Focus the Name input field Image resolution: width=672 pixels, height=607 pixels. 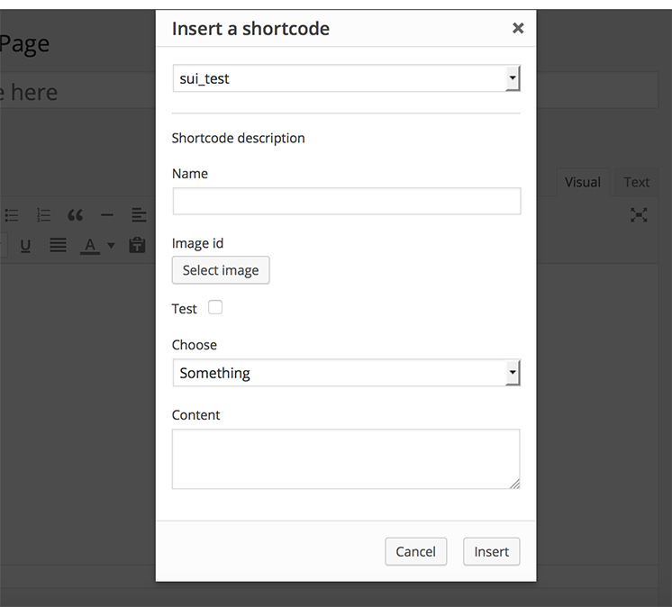[346, 201]
